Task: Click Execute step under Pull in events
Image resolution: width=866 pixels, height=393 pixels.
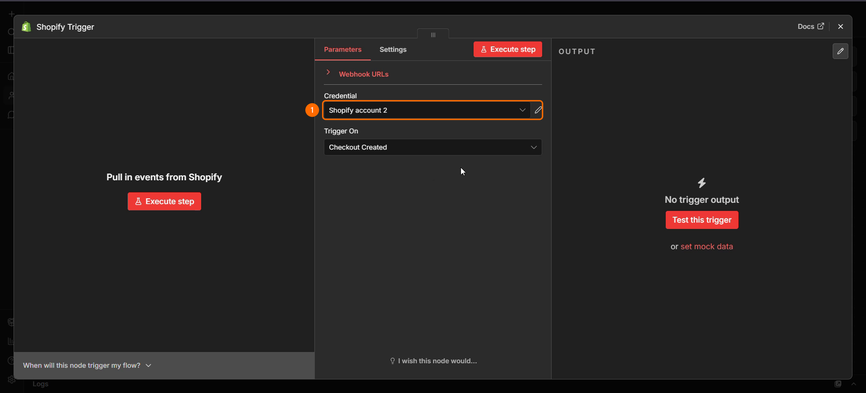Action: click(164, 201)
